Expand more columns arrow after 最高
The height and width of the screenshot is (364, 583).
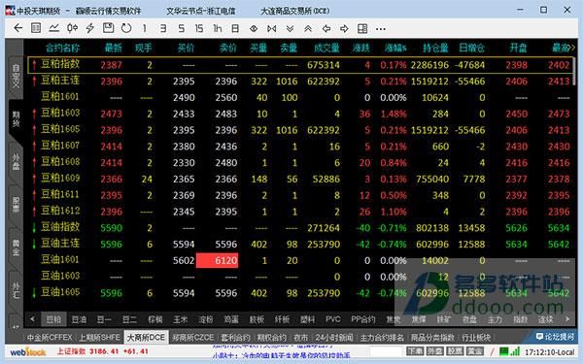tap(572, 48)
